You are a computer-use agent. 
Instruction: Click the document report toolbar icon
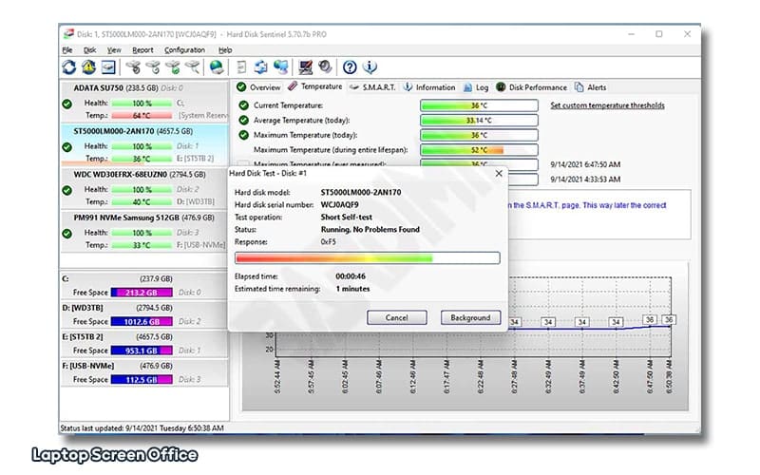[x=241, y=66]
